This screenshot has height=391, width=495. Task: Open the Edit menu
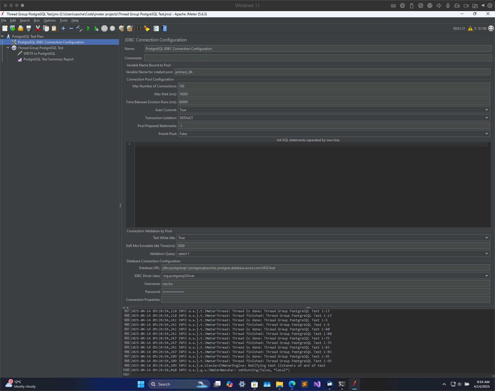pyautogui.click(x=13, y=20)
